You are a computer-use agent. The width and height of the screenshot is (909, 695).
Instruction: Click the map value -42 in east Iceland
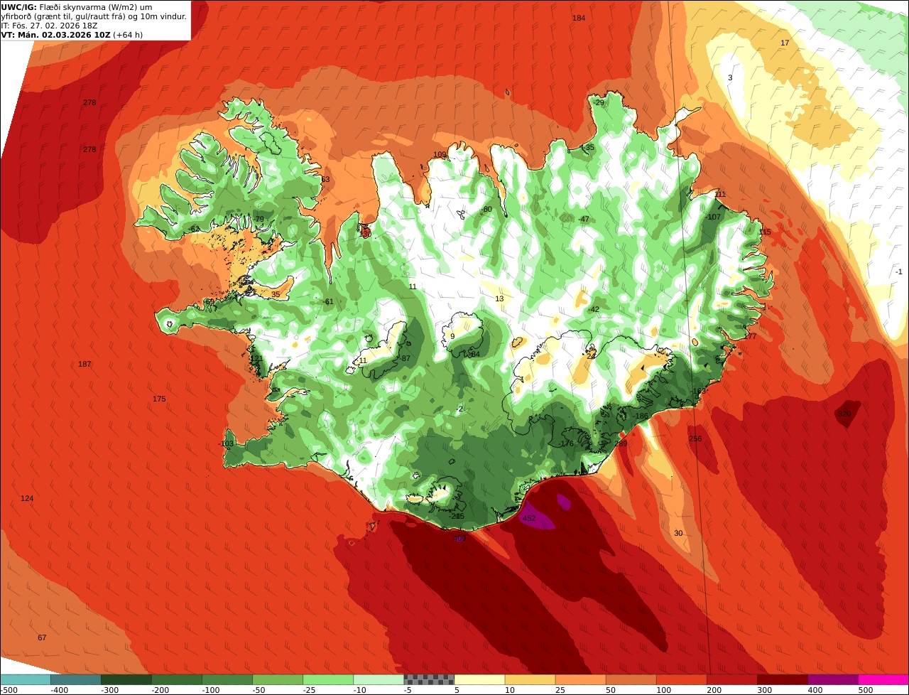click(593, 310)
